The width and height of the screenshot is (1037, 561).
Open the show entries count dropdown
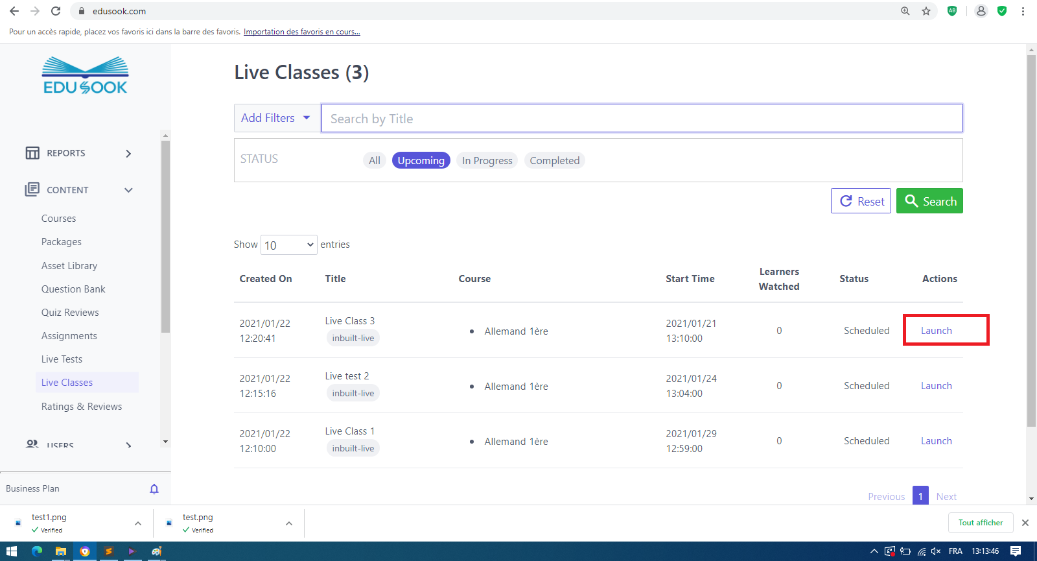[288, 245]
